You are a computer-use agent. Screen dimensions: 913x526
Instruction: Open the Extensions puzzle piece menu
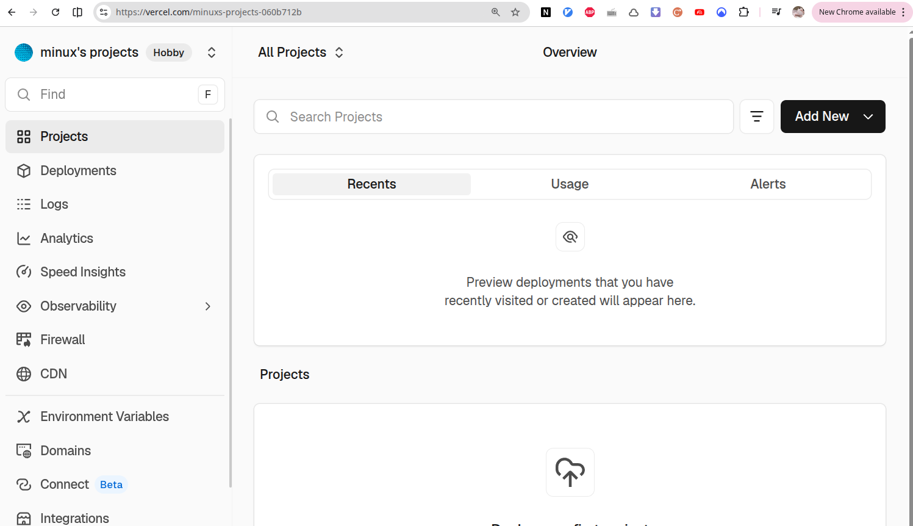(743, 12)
